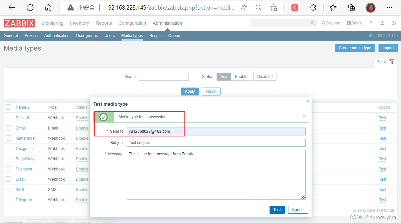Dismiss the success message with its X
The width and height of the screenshot is (401, 223).
(304, 116)
